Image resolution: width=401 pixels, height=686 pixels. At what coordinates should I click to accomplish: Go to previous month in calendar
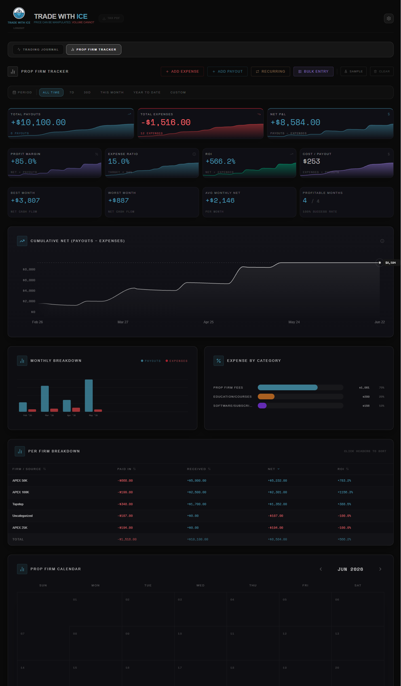coord(321,569)
